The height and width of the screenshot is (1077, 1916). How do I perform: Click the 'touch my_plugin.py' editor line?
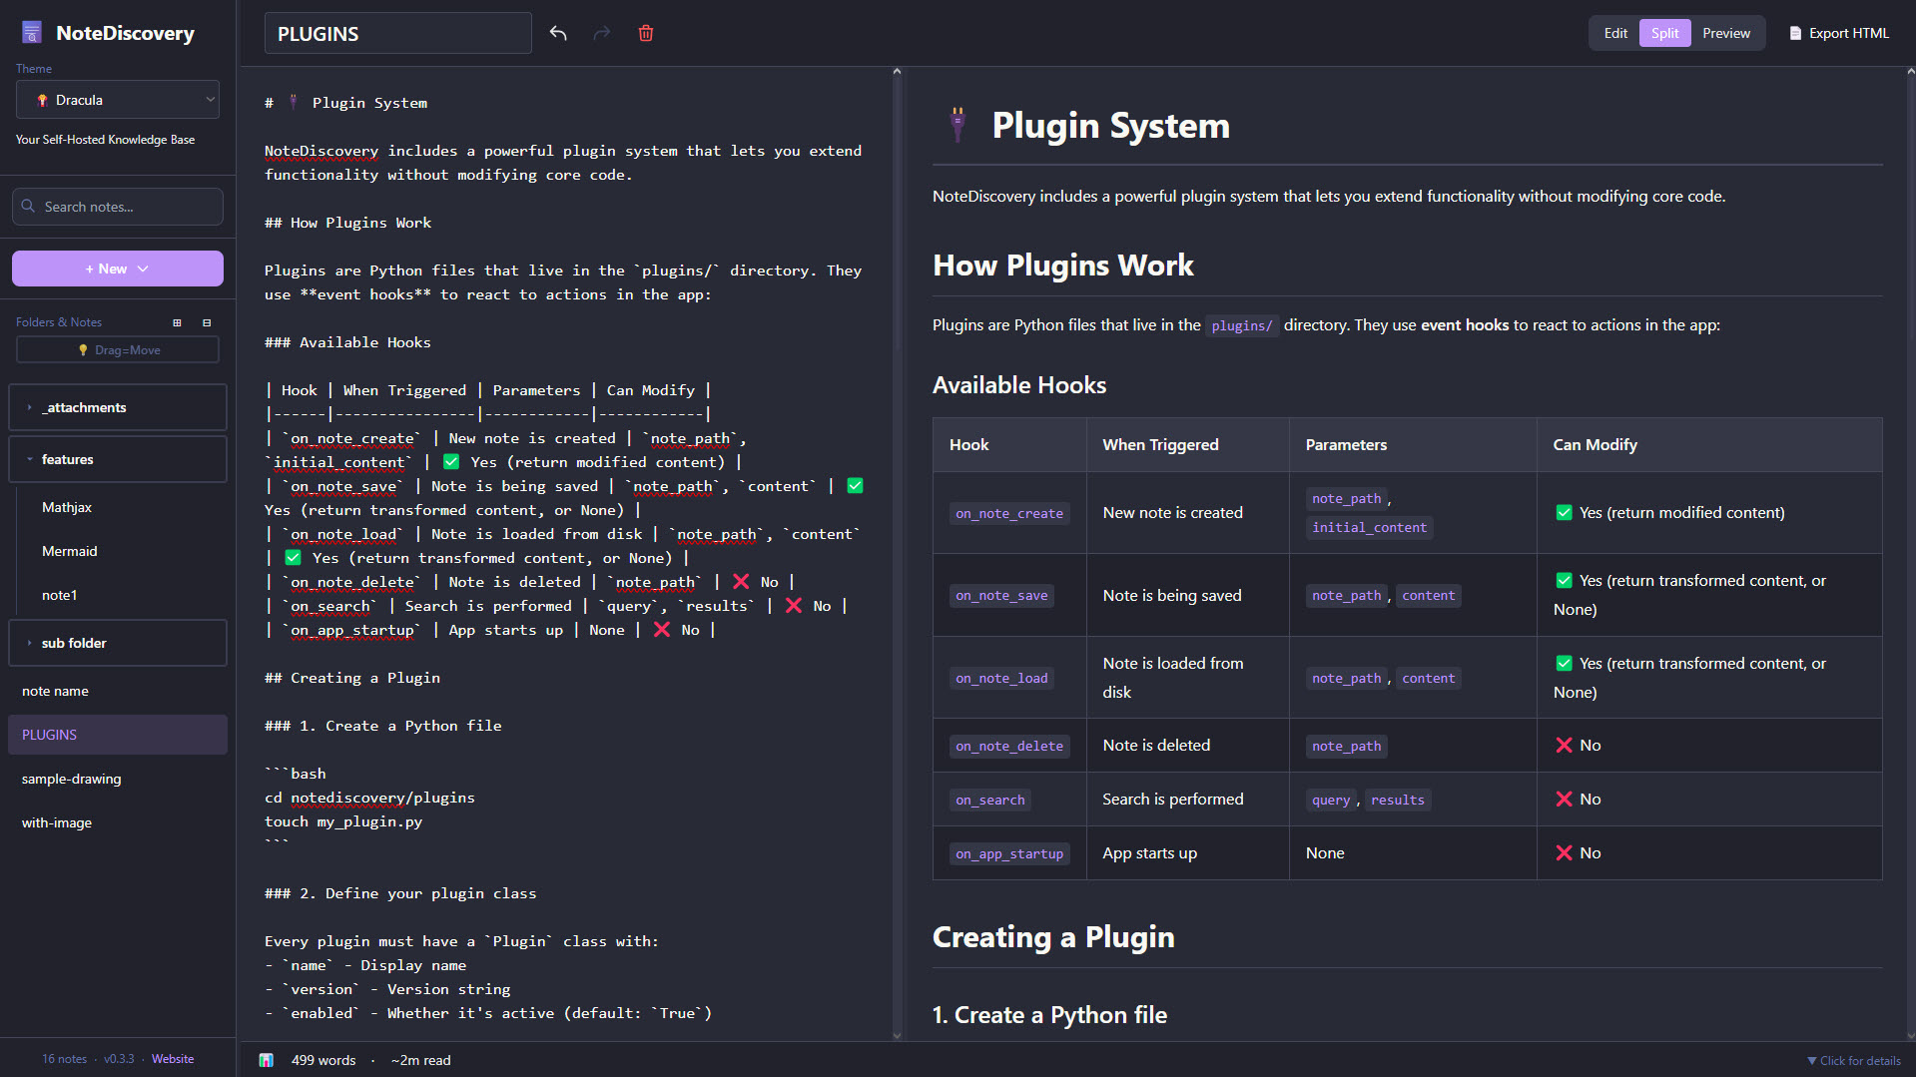[x=343, y=821]
